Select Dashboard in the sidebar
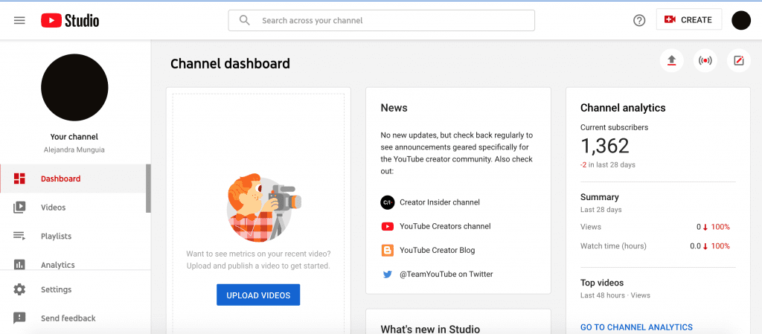This screenshot has height=334, width=762. (x=60, y=179)
